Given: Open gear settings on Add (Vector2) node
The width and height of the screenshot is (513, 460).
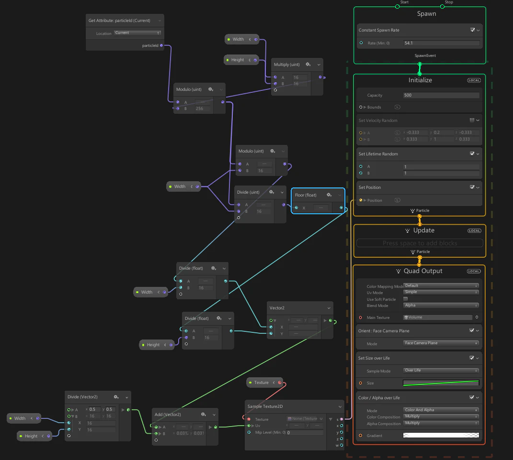Looking at the screenshot, I should point(204,414).
